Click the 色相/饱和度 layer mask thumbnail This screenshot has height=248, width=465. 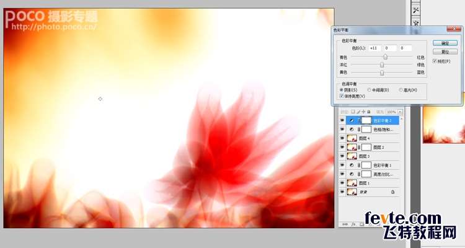pos(366,130)
